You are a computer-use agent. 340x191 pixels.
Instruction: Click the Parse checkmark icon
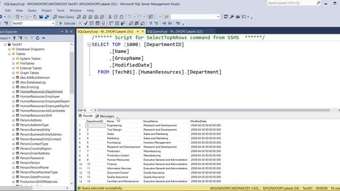coord(86,23)
